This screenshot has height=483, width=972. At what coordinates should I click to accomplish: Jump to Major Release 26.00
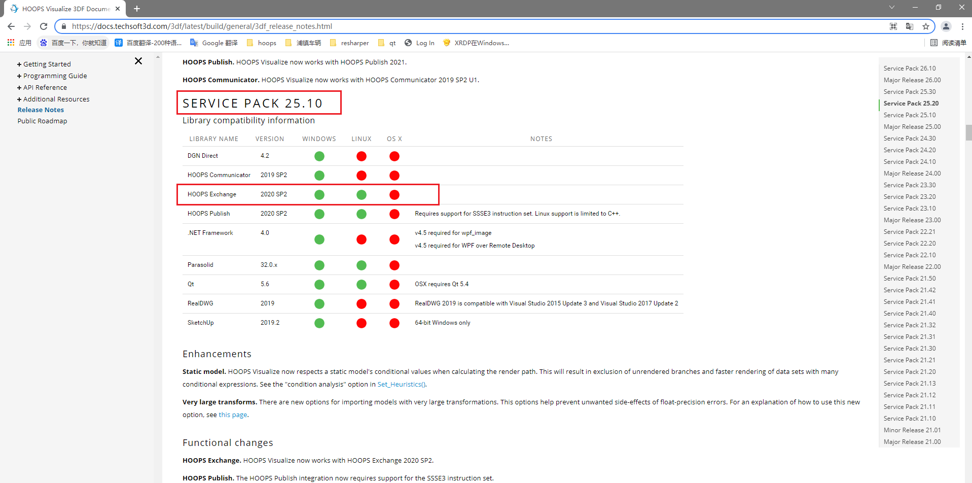click(x=912, y=80)
